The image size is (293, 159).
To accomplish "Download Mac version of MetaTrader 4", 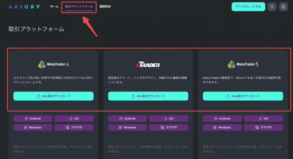I will [x=54, y=96].
